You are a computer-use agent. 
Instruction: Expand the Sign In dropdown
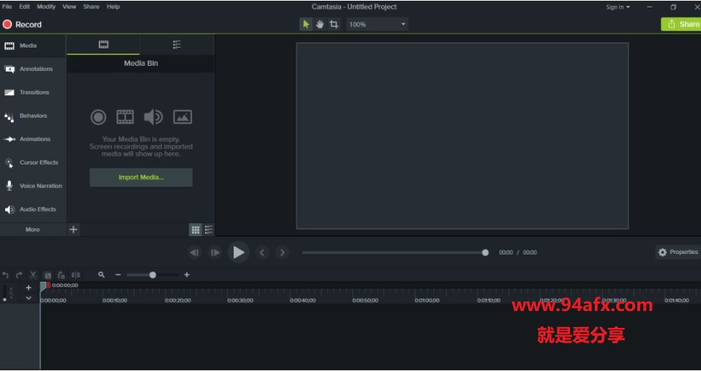617,7
